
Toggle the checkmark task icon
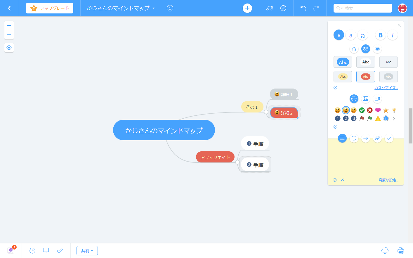point(389,138)
